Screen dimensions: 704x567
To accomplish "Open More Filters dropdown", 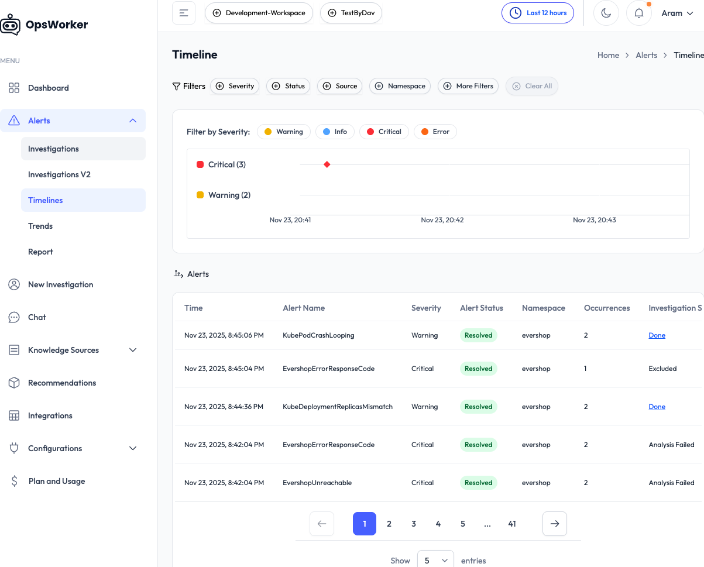I will 468,86.
